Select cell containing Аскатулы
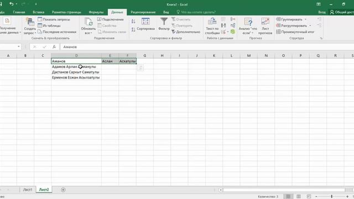354x199 pixels. click(127, 61)
